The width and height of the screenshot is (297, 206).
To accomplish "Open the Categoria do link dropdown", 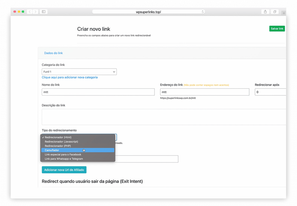I will pos(79,72).
